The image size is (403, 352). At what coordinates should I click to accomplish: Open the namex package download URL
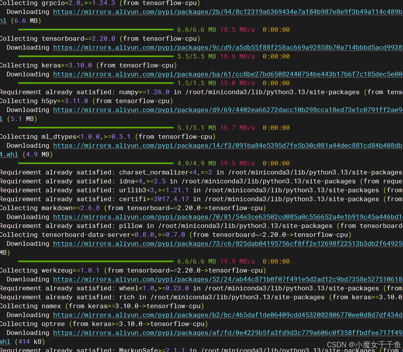pyautogui.click(x=228, y=315)
